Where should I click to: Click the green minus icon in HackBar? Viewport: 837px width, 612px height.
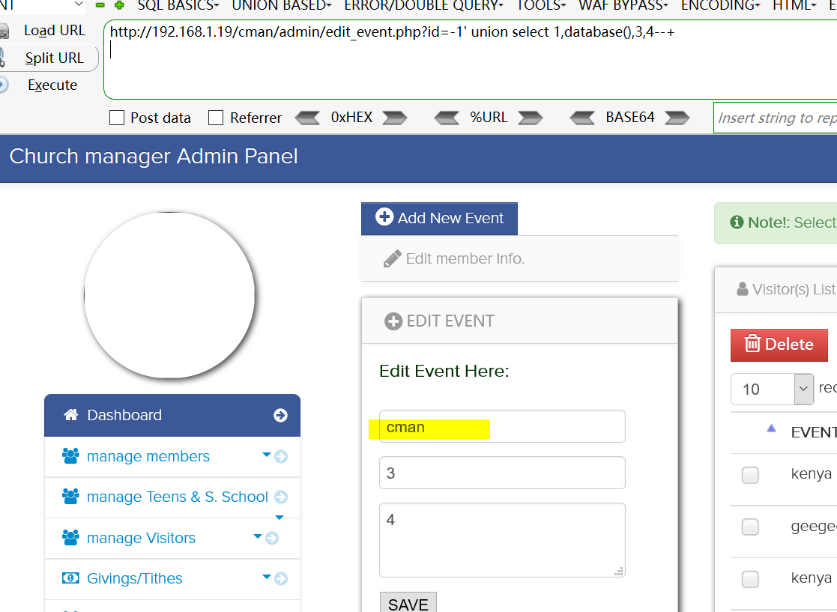pos(100,4)
